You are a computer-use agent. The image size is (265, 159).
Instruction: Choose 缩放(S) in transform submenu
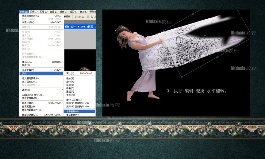(x=79, y=78)
